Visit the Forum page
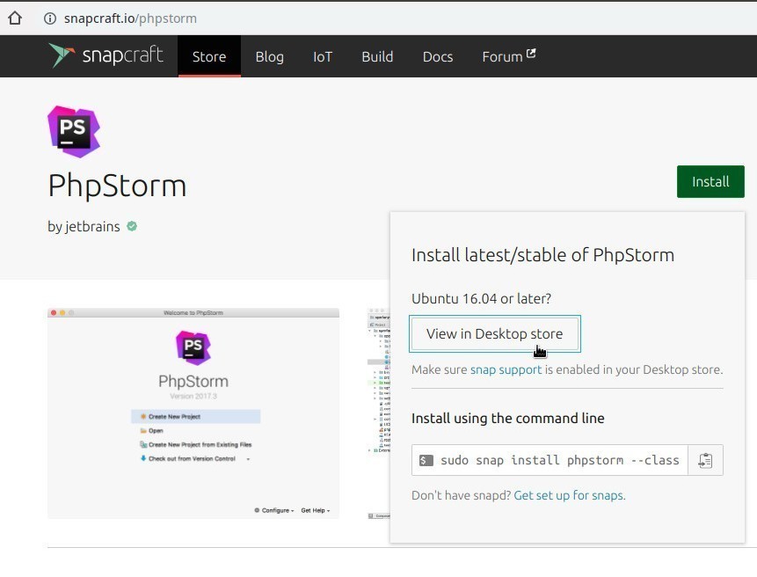 pos(501,56)
